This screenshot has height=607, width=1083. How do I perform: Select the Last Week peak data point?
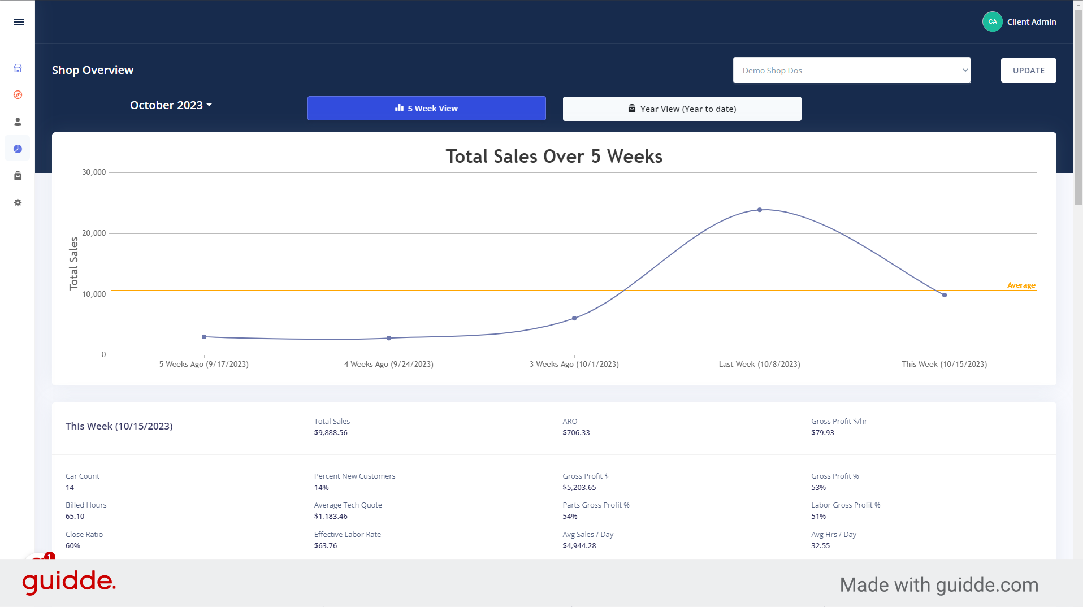760,210
